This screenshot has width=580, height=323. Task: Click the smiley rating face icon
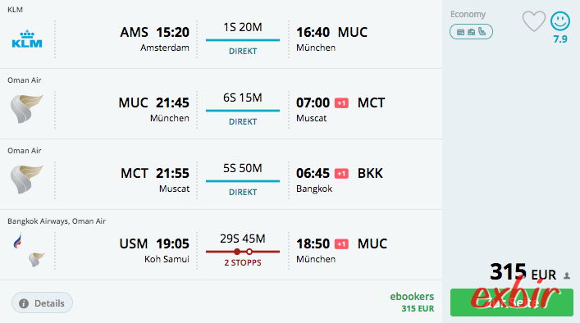560,21
